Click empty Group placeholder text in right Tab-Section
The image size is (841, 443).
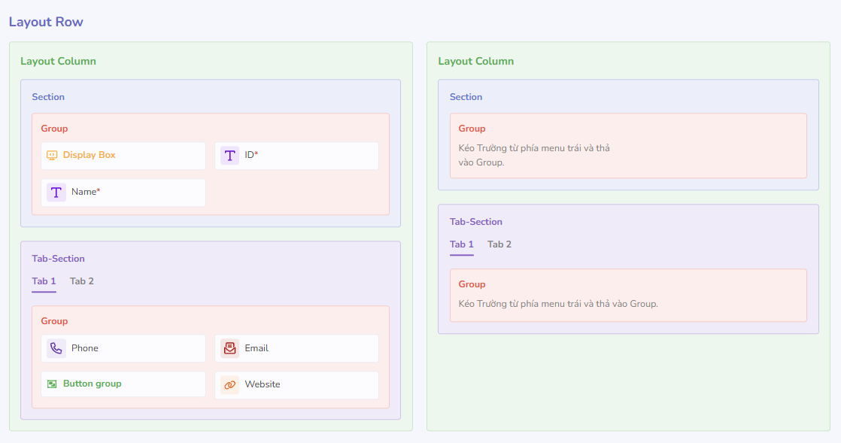point(558,304)
